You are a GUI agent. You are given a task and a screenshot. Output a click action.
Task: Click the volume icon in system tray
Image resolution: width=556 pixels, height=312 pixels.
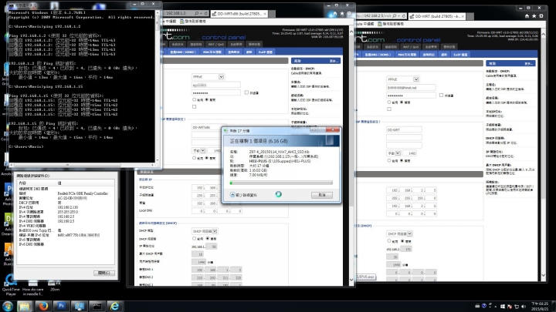pos(524,307)
